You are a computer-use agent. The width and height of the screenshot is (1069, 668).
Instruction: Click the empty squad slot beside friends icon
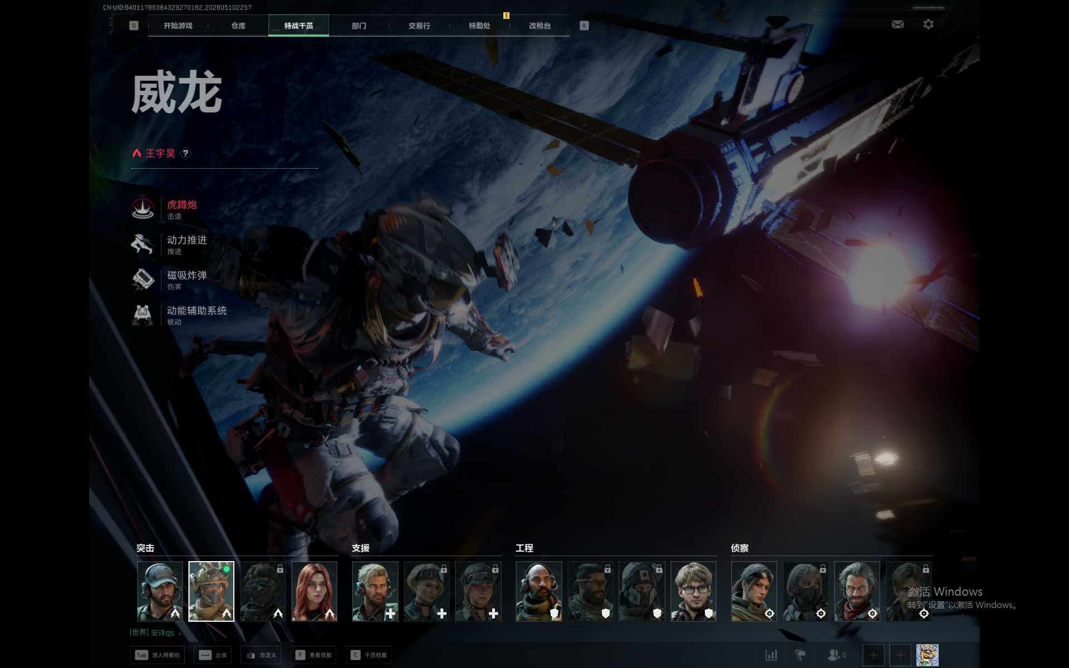point(873,655)
